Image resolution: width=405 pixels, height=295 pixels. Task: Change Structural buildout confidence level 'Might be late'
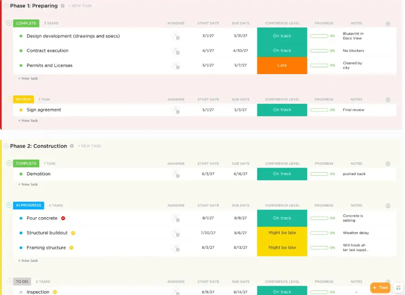click(282, 233)
